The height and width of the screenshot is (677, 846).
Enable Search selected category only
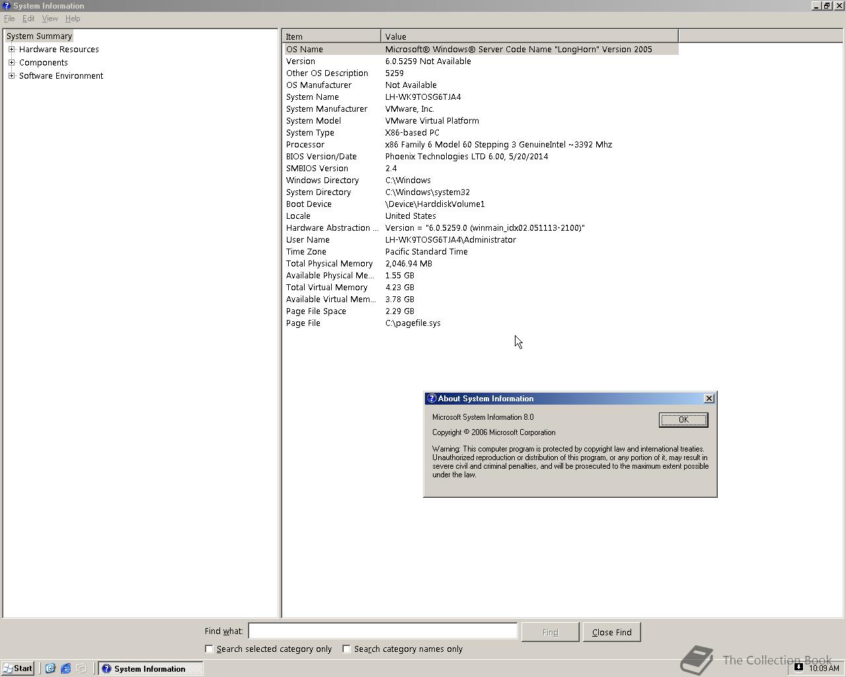click(209, 649)
